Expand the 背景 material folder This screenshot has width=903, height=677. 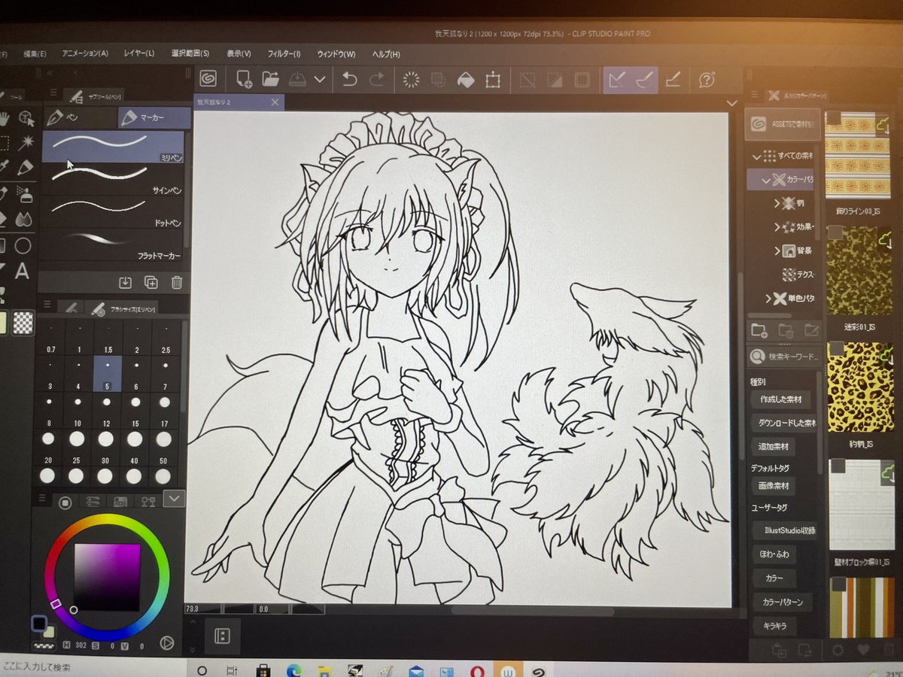coord(777,250)
